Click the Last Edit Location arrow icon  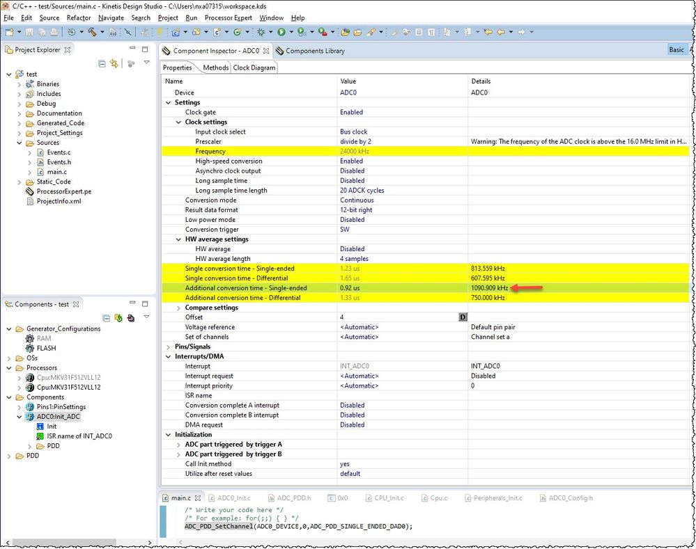point(488,32)
